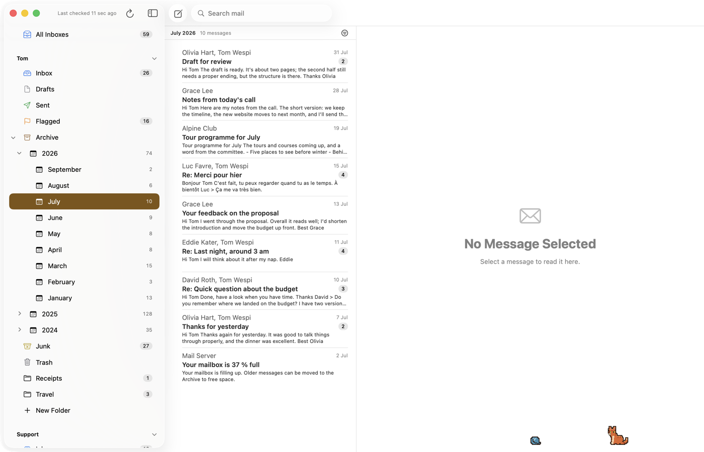The height and width of the screenshot is (452, 704).
Task: Click the Search mail field
Action: coord(261,14)
